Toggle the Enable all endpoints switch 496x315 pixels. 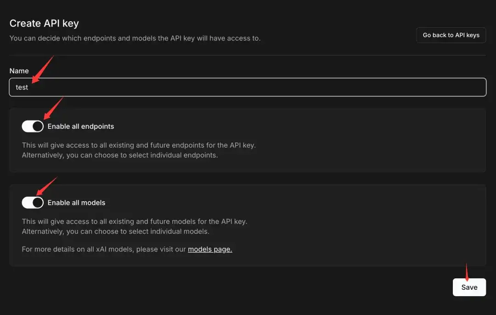pyautogui.click(x=33, y=126)
